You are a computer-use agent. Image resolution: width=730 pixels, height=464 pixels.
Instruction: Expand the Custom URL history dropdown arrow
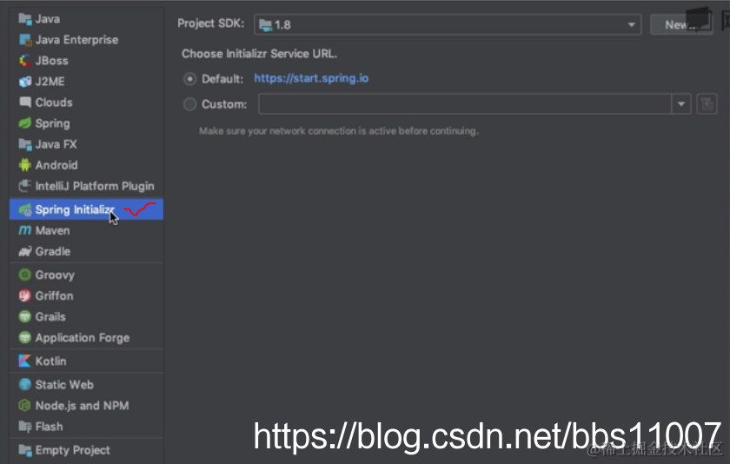[681, 103]
